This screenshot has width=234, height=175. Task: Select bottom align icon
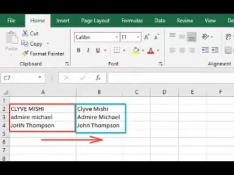[x=192, y=37]
